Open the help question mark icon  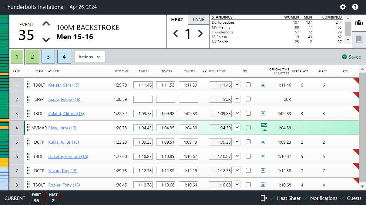pyautogui.click(x=355, y=7)
